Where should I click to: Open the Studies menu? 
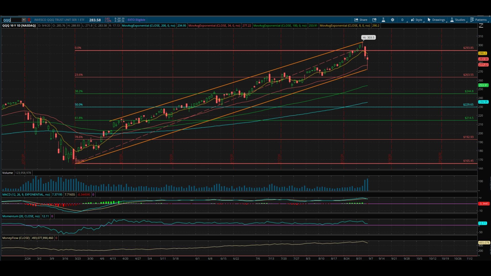click(458, 20)
